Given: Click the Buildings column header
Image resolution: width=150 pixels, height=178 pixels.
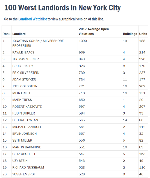Looking at the screenshot, I should pyautogui.click(x=130, y=34).
